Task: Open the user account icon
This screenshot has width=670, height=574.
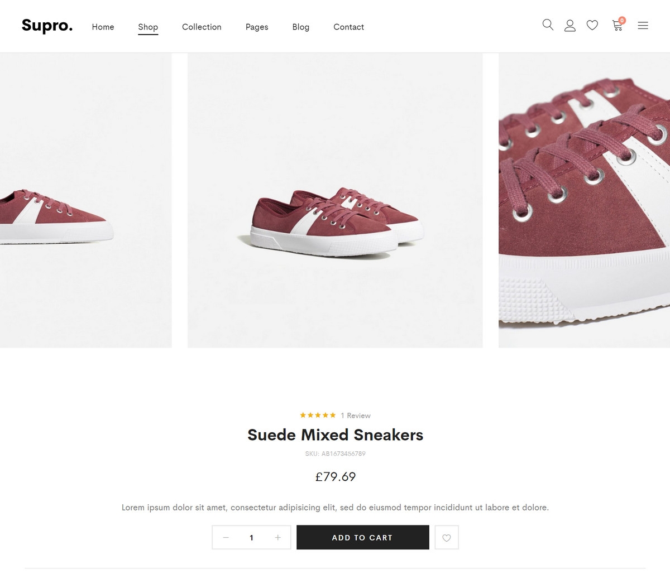Action: tap(570, 26)
